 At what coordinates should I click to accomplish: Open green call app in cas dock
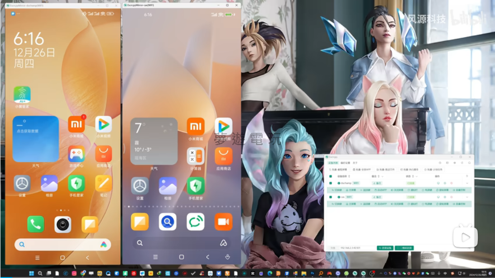[195, 221]
